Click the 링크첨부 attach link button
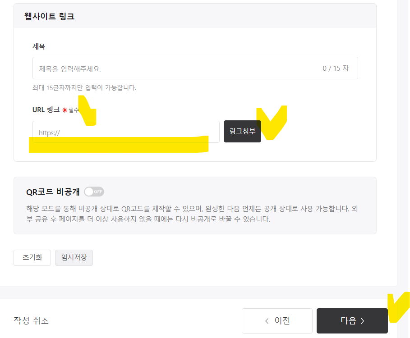 [x=242, y=132]
